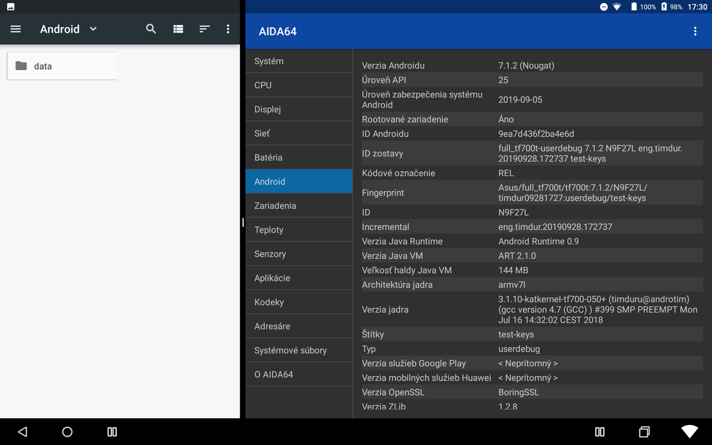The height and width of the screenshot is (445, 712).
Task: Open the file manager sort options
Action: point(205,29)
